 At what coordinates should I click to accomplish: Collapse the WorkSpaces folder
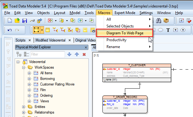tap(24, 67)
